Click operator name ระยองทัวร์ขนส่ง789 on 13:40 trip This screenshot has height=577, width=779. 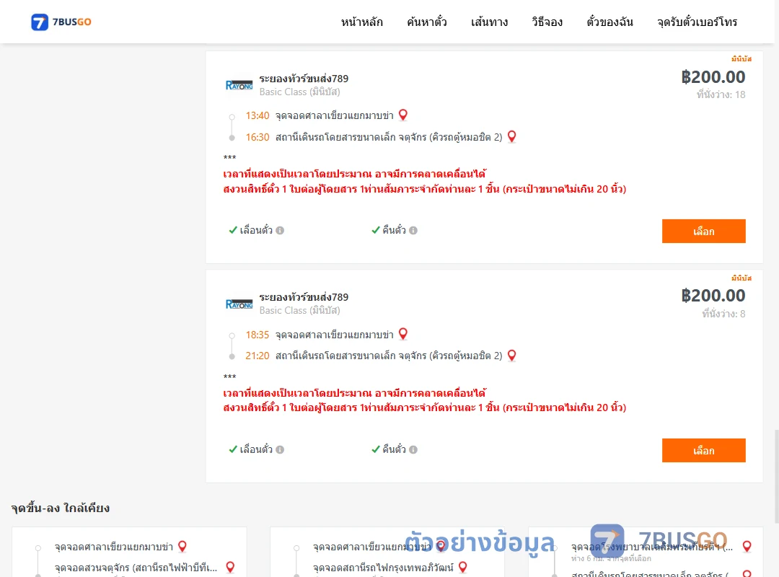[304, 79]
